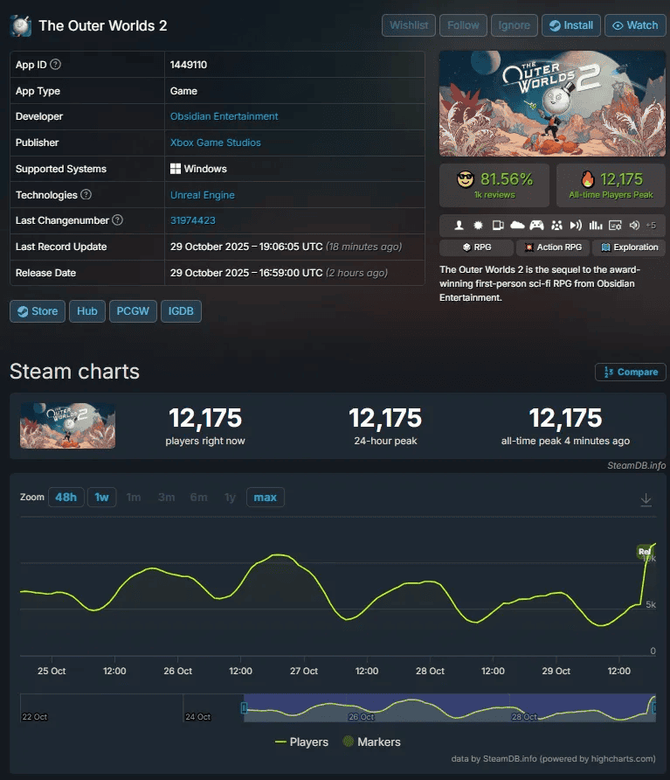Click the chart download arrow icon

click(646, 498)
